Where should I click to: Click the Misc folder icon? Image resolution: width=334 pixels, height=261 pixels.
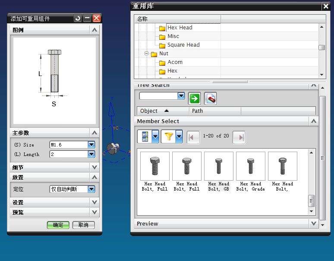pos(162,37)
